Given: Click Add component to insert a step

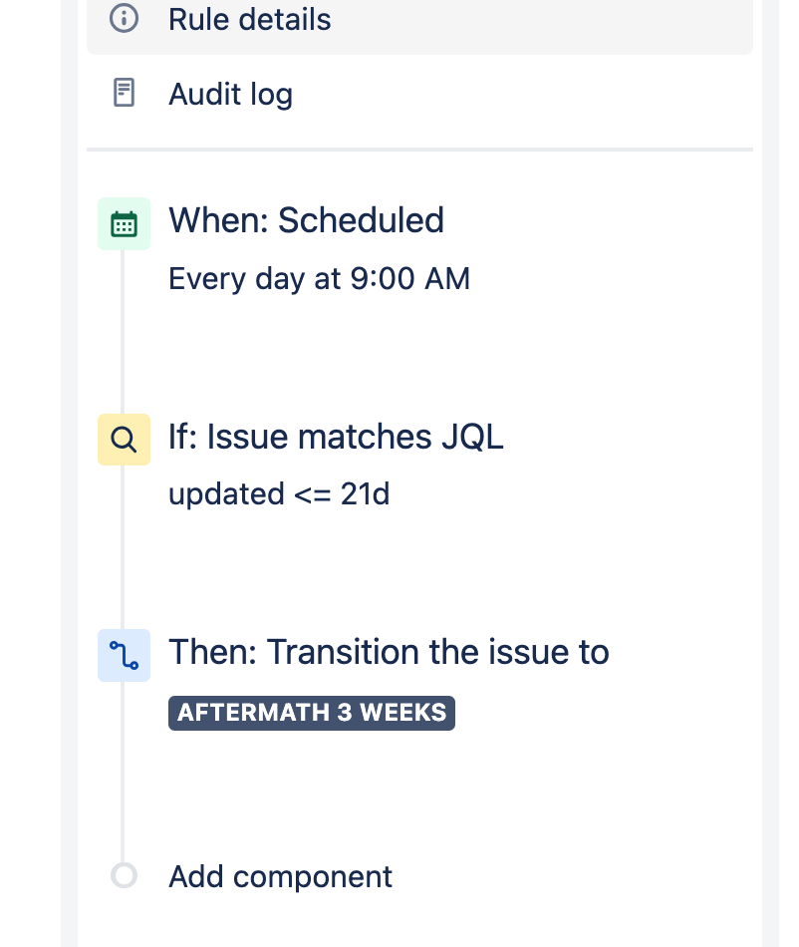Looking at the screenshot, I should pyautogui.click(x=279, y=876).
